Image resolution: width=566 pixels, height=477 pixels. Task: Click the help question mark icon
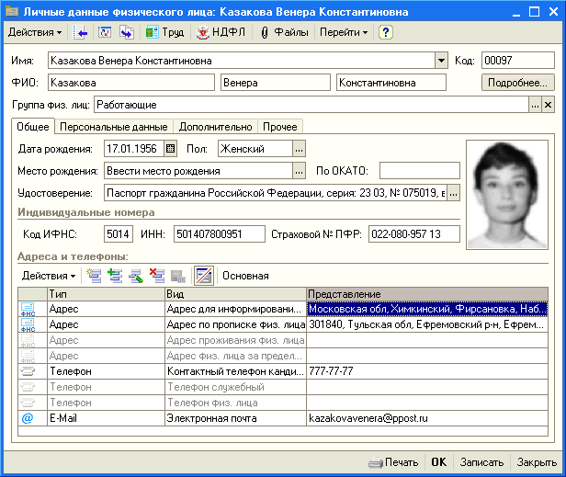(x=386, y=32)
